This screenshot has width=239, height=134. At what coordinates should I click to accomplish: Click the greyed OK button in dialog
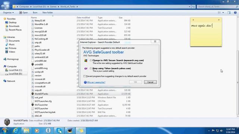(x=135, y=82)
